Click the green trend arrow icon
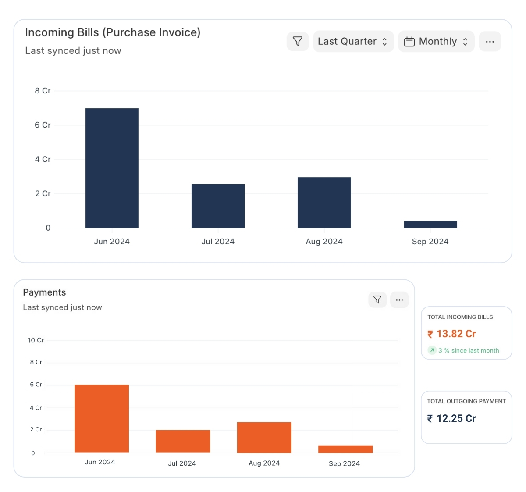The image size is (526, 492). pos(432,350)
